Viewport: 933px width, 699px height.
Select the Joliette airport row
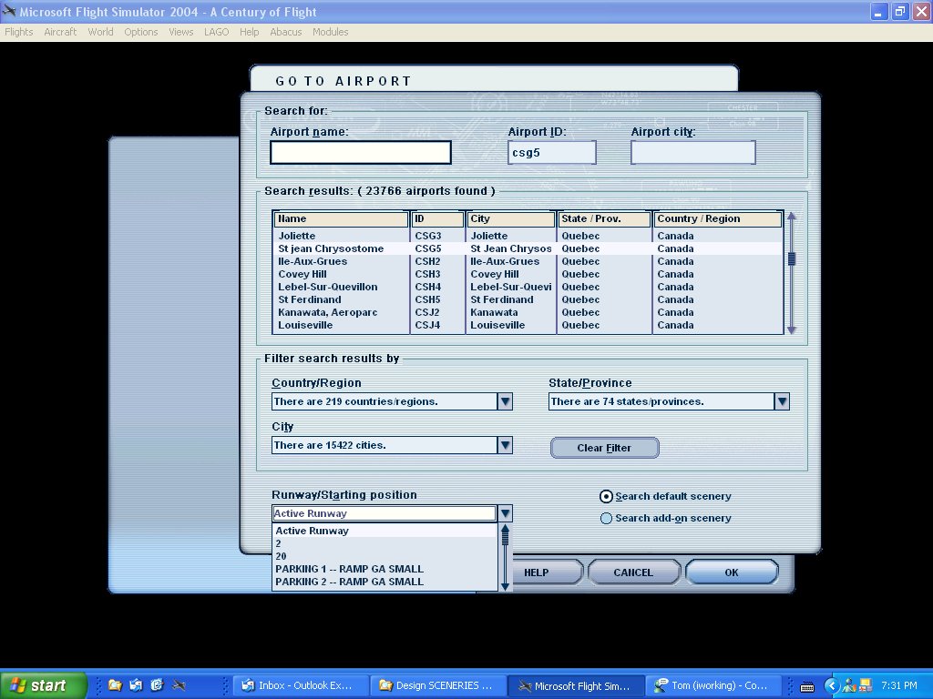pos(528,236)
